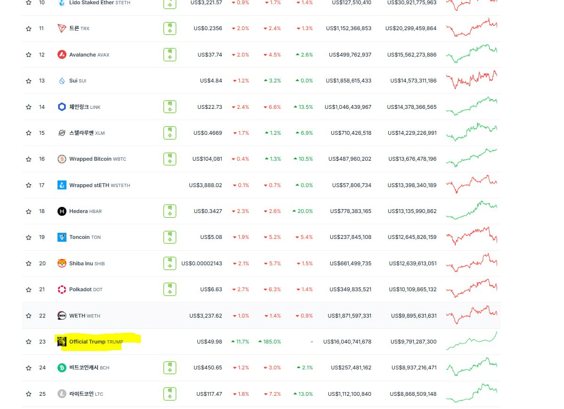
Task: Click the buy button for Wrapped Bitcoin
Action: coord(170,159)
